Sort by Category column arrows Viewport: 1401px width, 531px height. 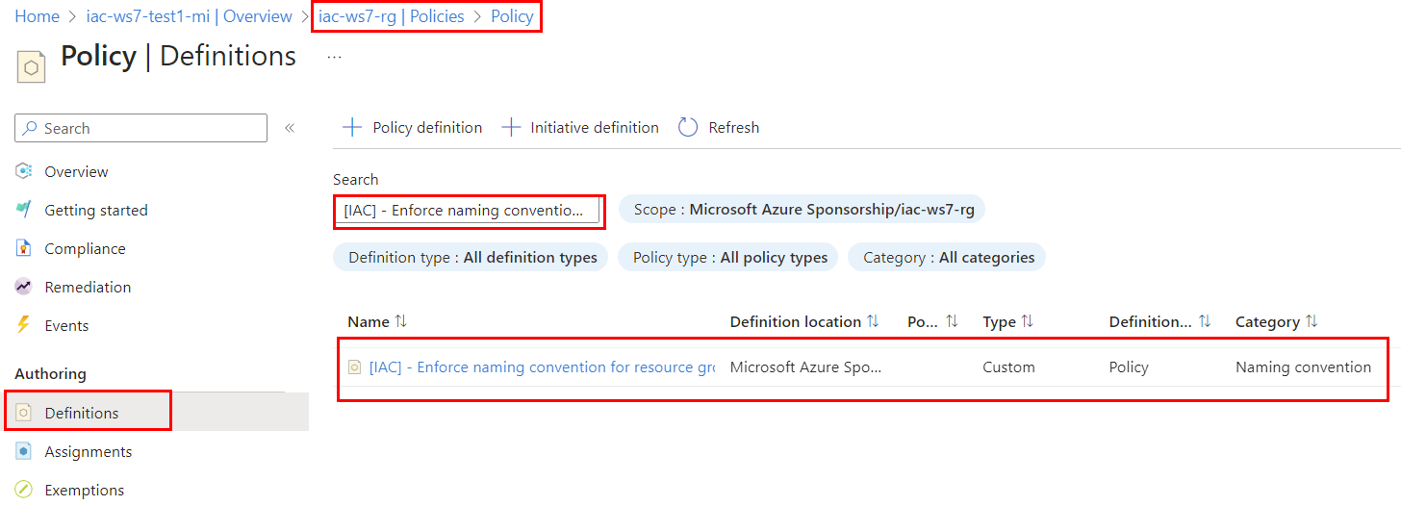tap(1312, 321)
